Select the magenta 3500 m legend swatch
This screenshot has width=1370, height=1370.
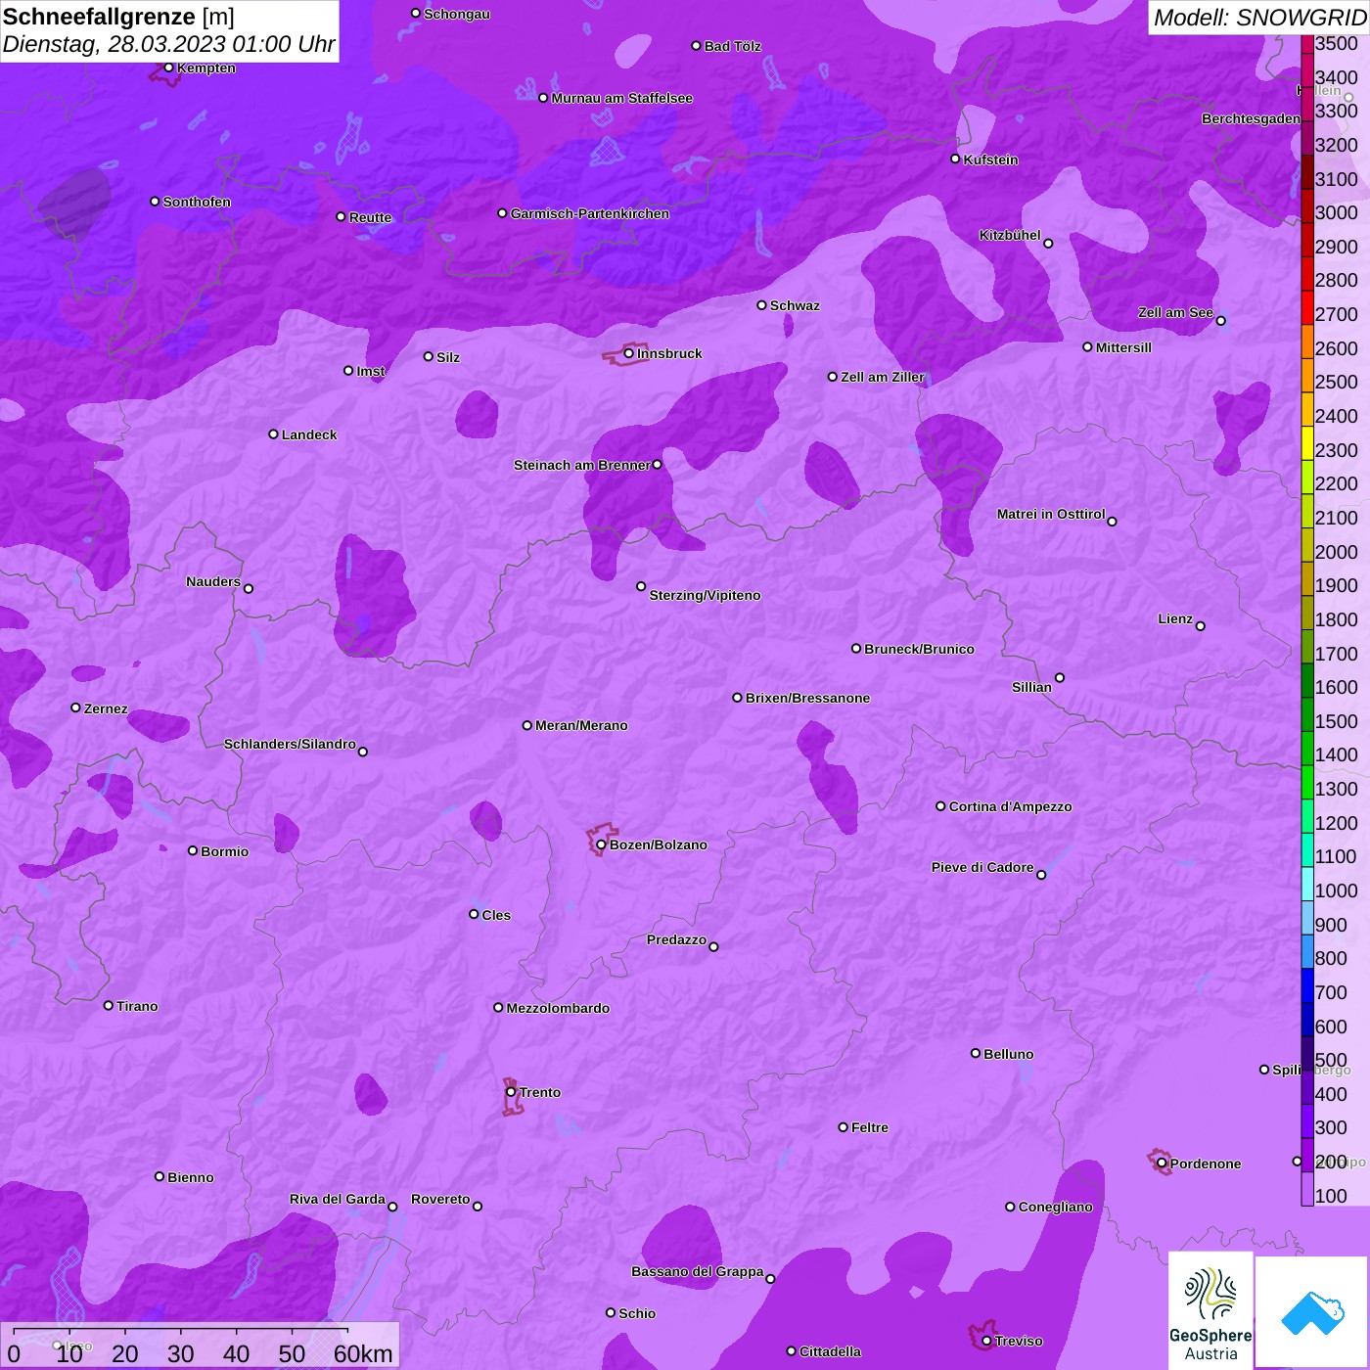click(x=1307, y=44)
